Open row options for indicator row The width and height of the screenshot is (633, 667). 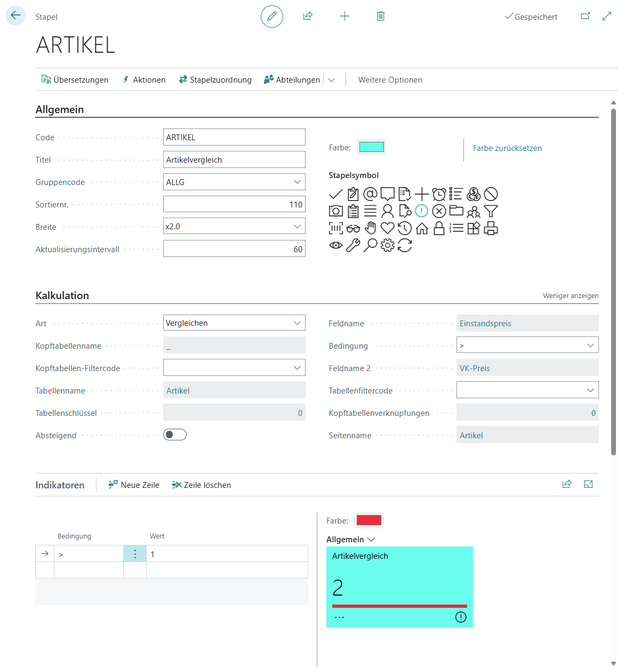[x=135, y=554]
